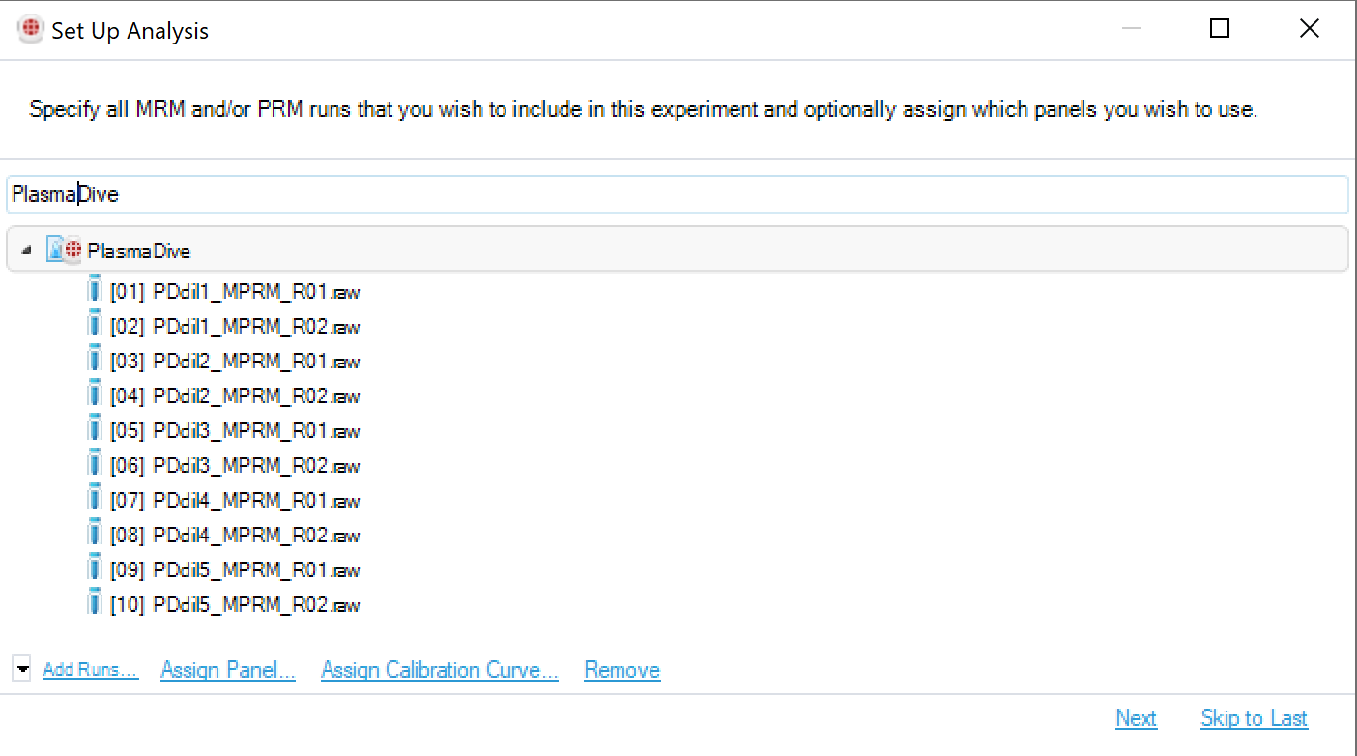Select run [06] PDdil3_MPRM_R02.raw

pos(235,466)
